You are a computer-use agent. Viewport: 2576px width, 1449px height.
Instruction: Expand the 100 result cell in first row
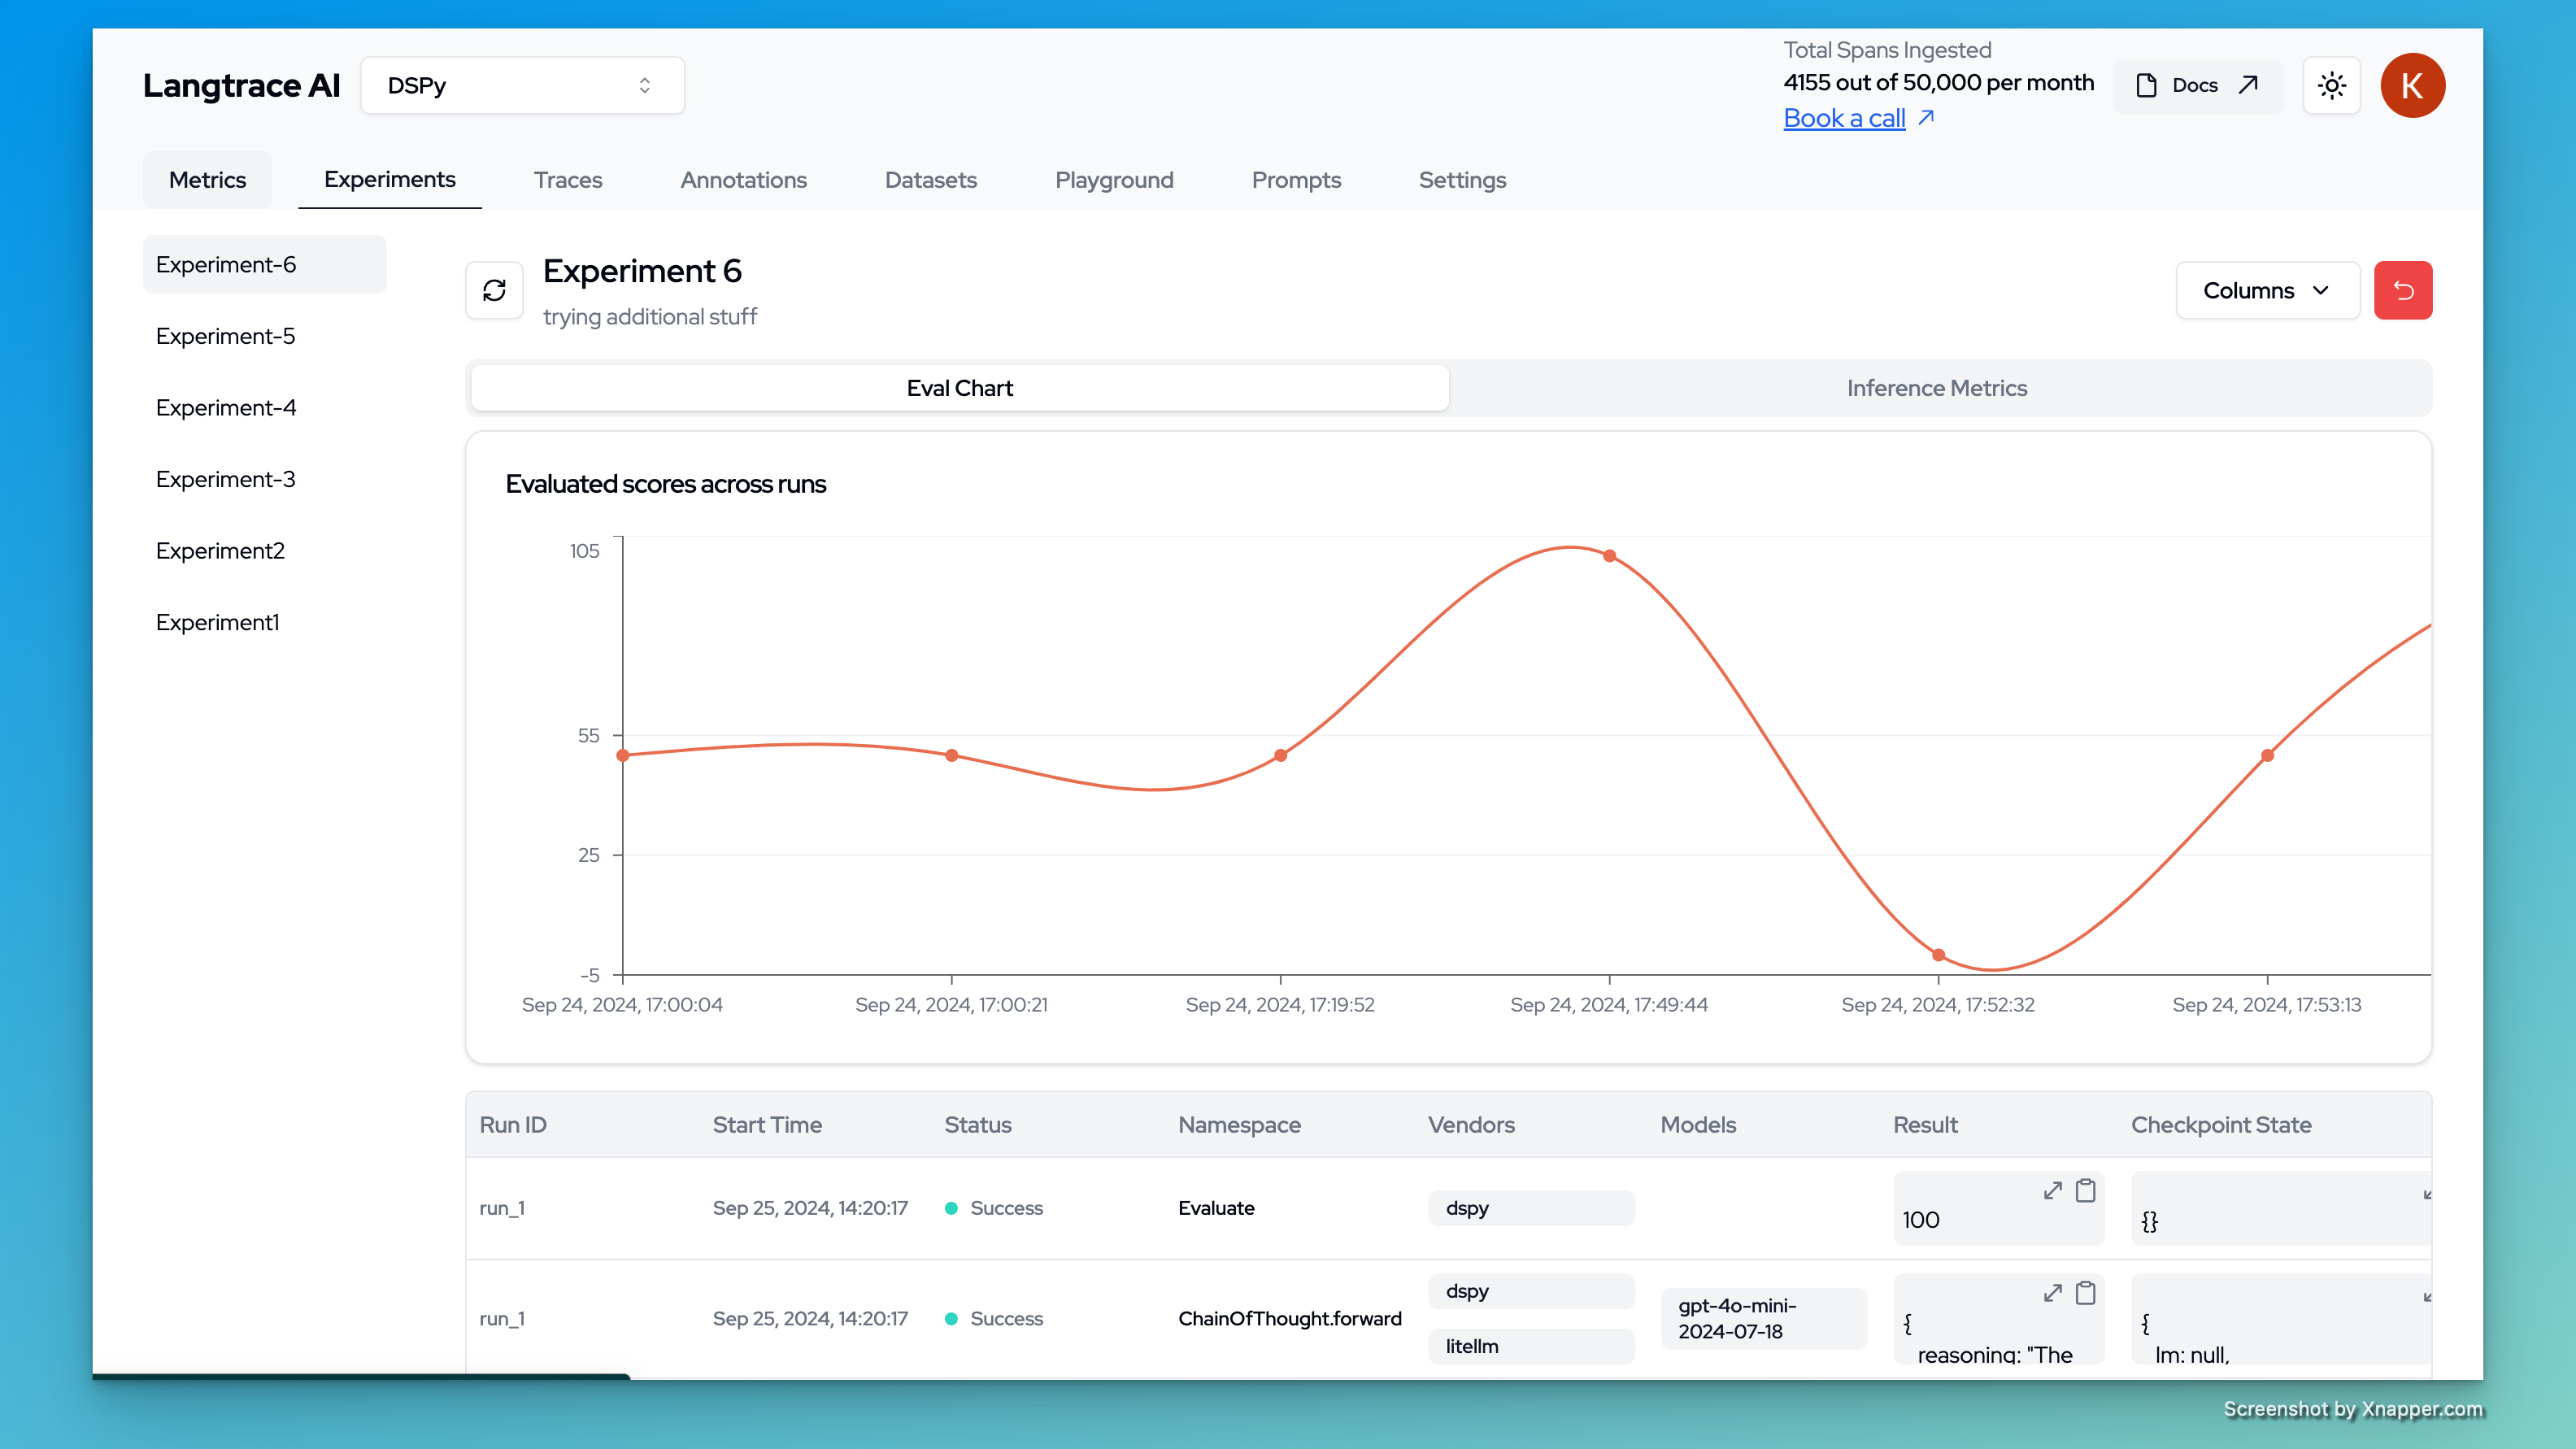click(2052, 1190)
